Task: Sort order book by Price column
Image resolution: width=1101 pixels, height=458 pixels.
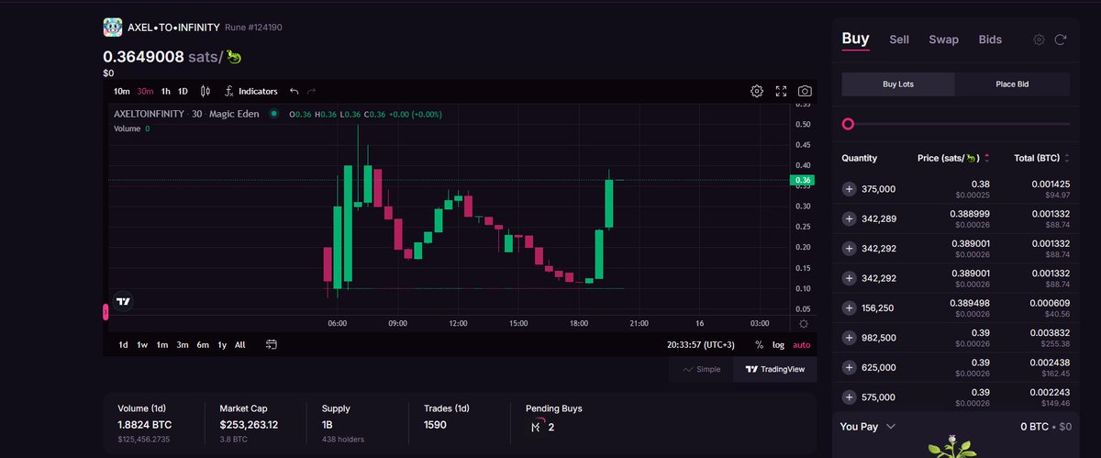Action: 953,158
